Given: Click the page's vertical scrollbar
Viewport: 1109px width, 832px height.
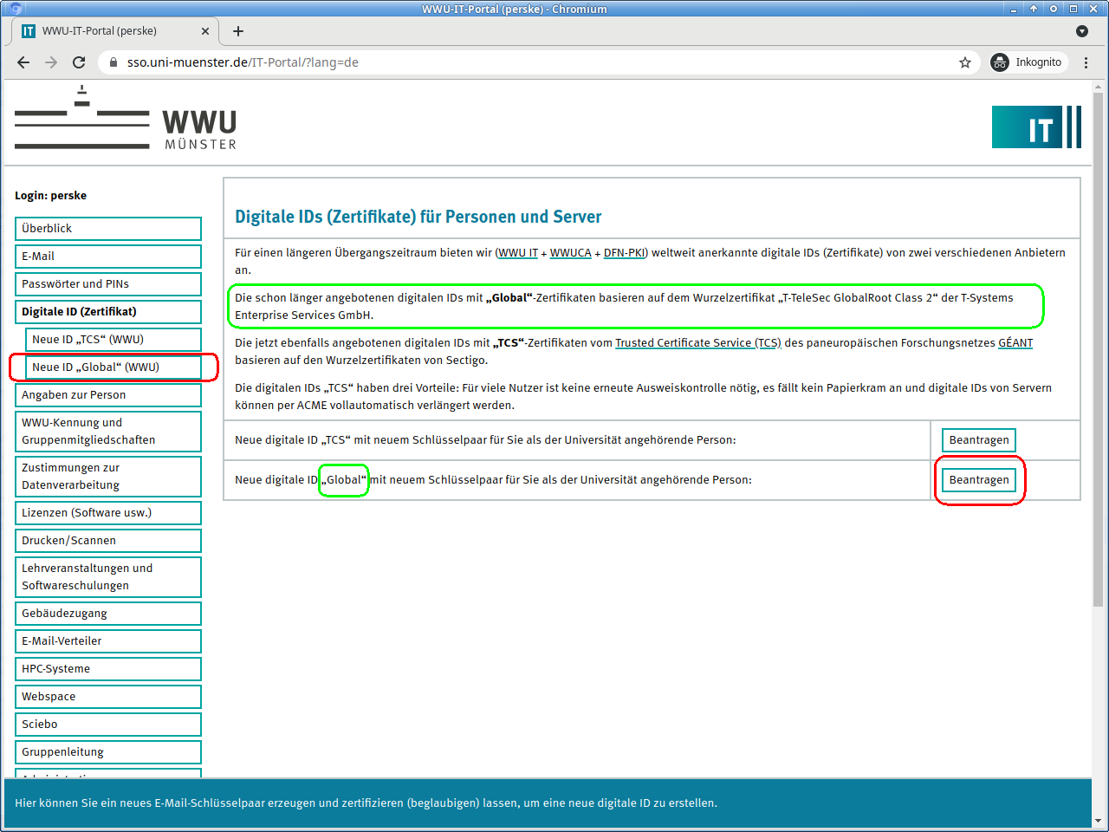Looking at the screenshot, I should tap(1098, 347).
